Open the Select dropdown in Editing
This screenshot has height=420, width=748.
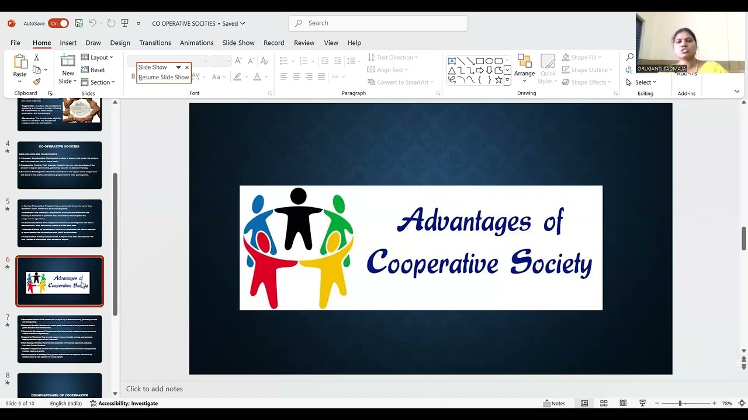pos(641,82)
